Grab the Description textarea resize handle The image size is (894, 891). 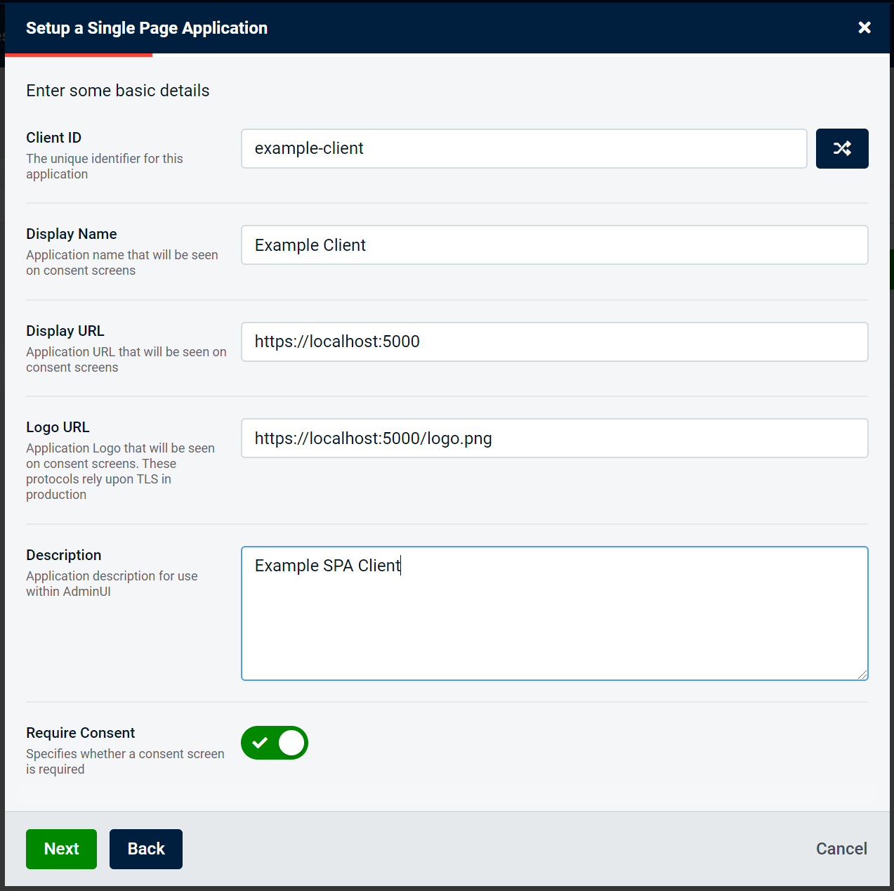(862, 675)
